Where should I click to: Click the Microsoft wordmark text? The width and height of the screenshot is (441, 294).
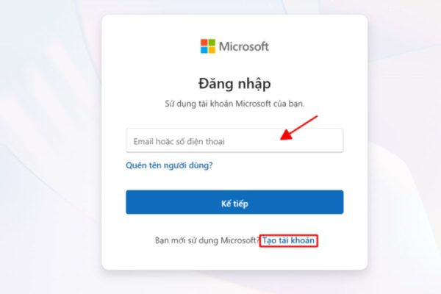[244, 46]
